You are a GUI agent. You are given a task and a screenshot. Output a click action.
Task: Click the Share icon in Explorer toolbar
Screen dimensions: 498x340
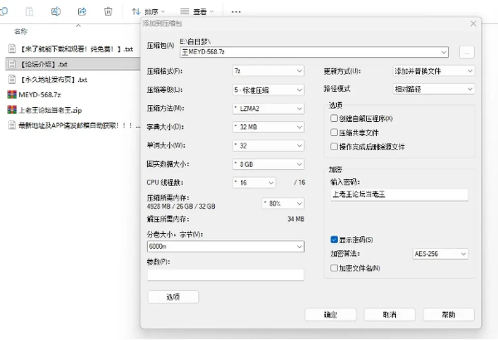click(82, 12)
